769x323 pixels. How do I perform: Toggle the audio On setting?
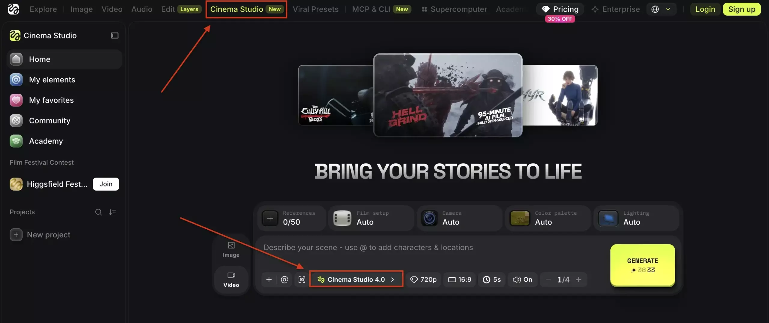[x=522, y=280]
